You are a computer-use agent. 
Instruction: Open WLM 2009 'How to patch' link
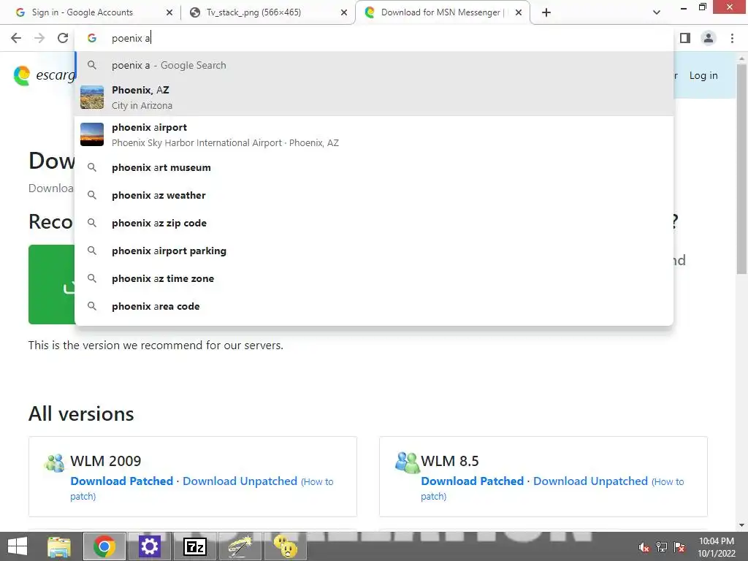click(x=317, y=482)
